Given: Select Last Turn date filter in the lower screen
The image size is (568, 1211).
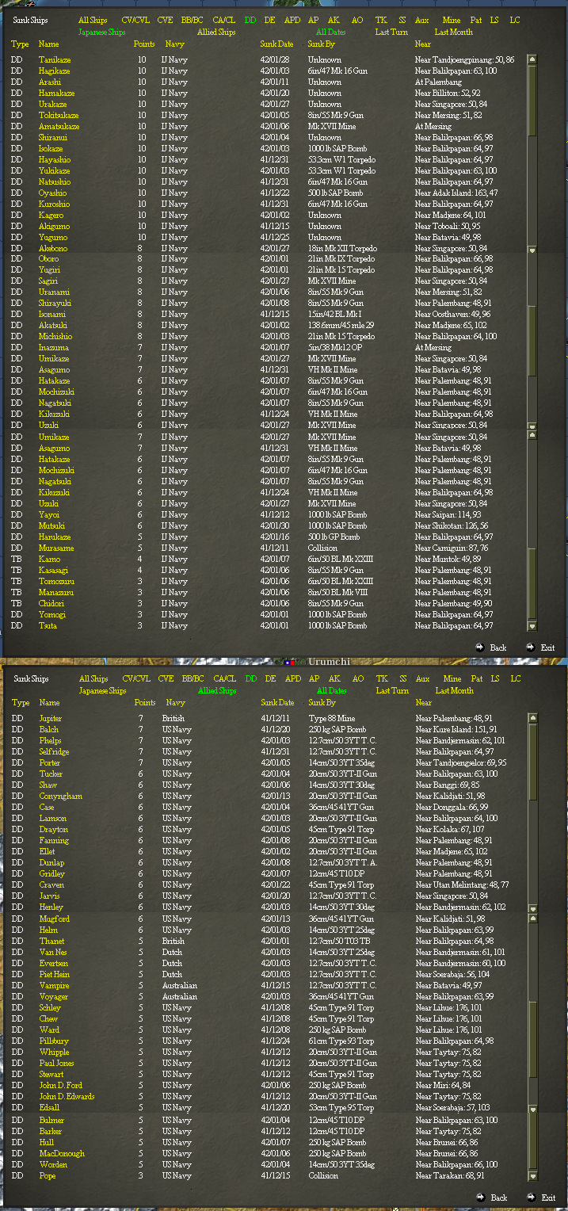Looking at the screenshot, I should click(392, 691).
